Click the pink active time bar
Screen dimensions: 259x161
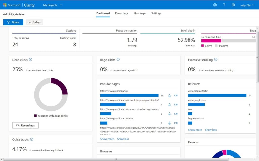[x=211, y=41]
